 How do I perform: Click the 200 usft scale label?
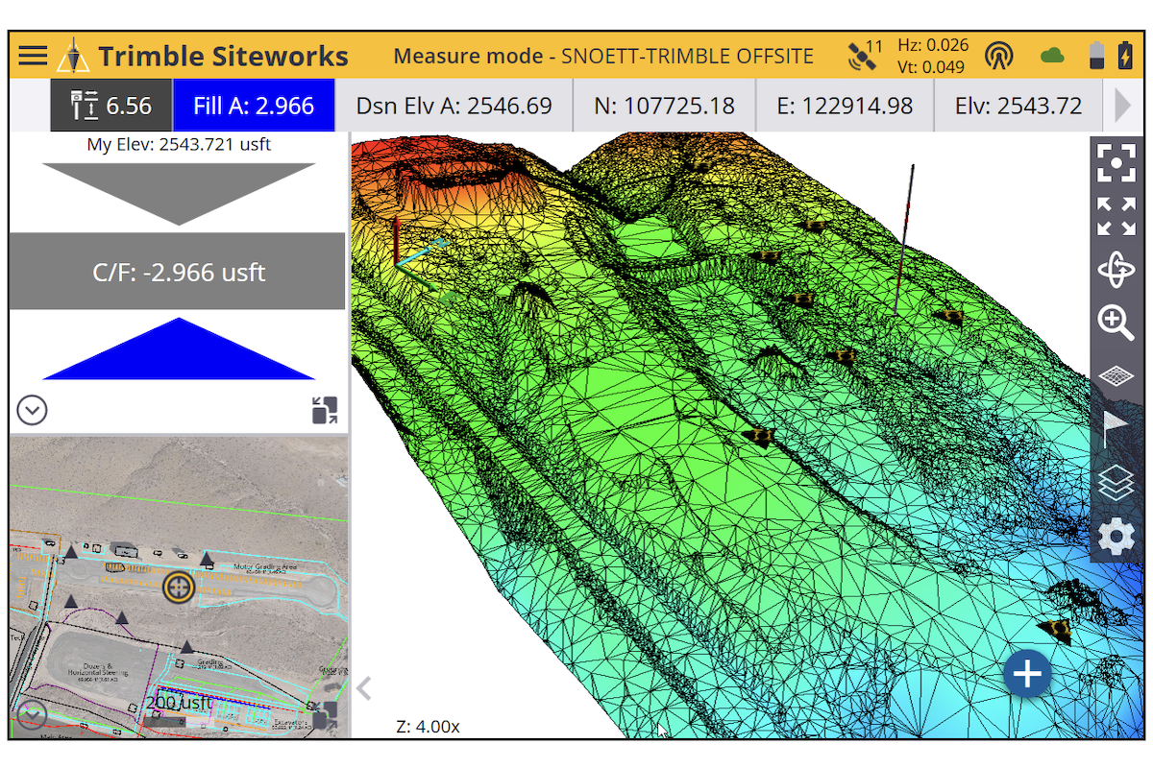tap(179, 703)
